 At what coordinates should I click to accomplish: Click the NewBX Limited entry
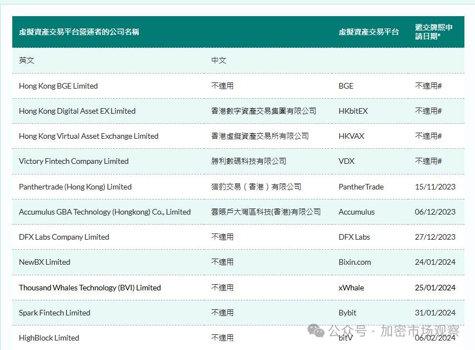coord(45,262)
